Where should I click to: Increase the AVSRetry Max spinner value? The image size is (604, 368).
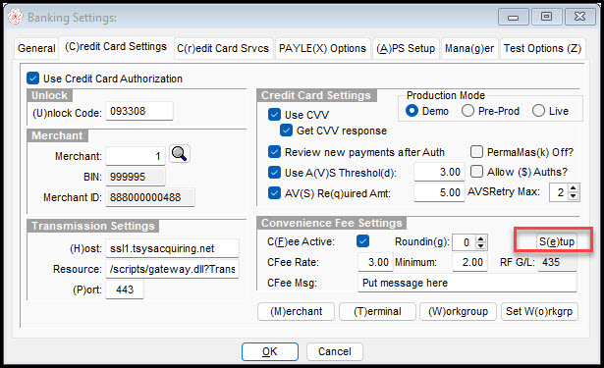(574, 188)
